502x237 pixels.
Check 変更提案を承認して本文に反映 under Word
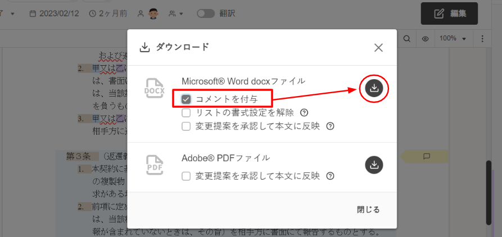pos(186,126)
